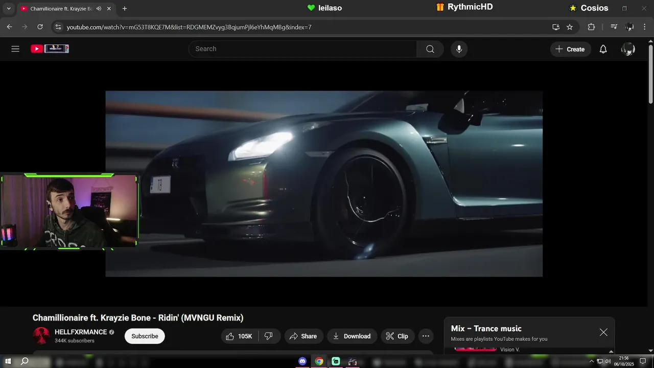
Task: Open the volume icon in system tray
Action: coord(608,361)
